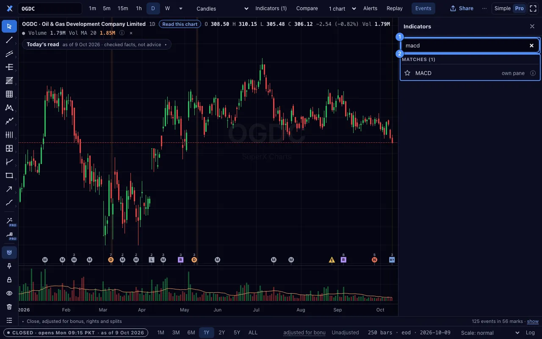Viewport: 542px width, 339px height.
Task: Switch to the 15m timeframe
Action: coord(123,8)
